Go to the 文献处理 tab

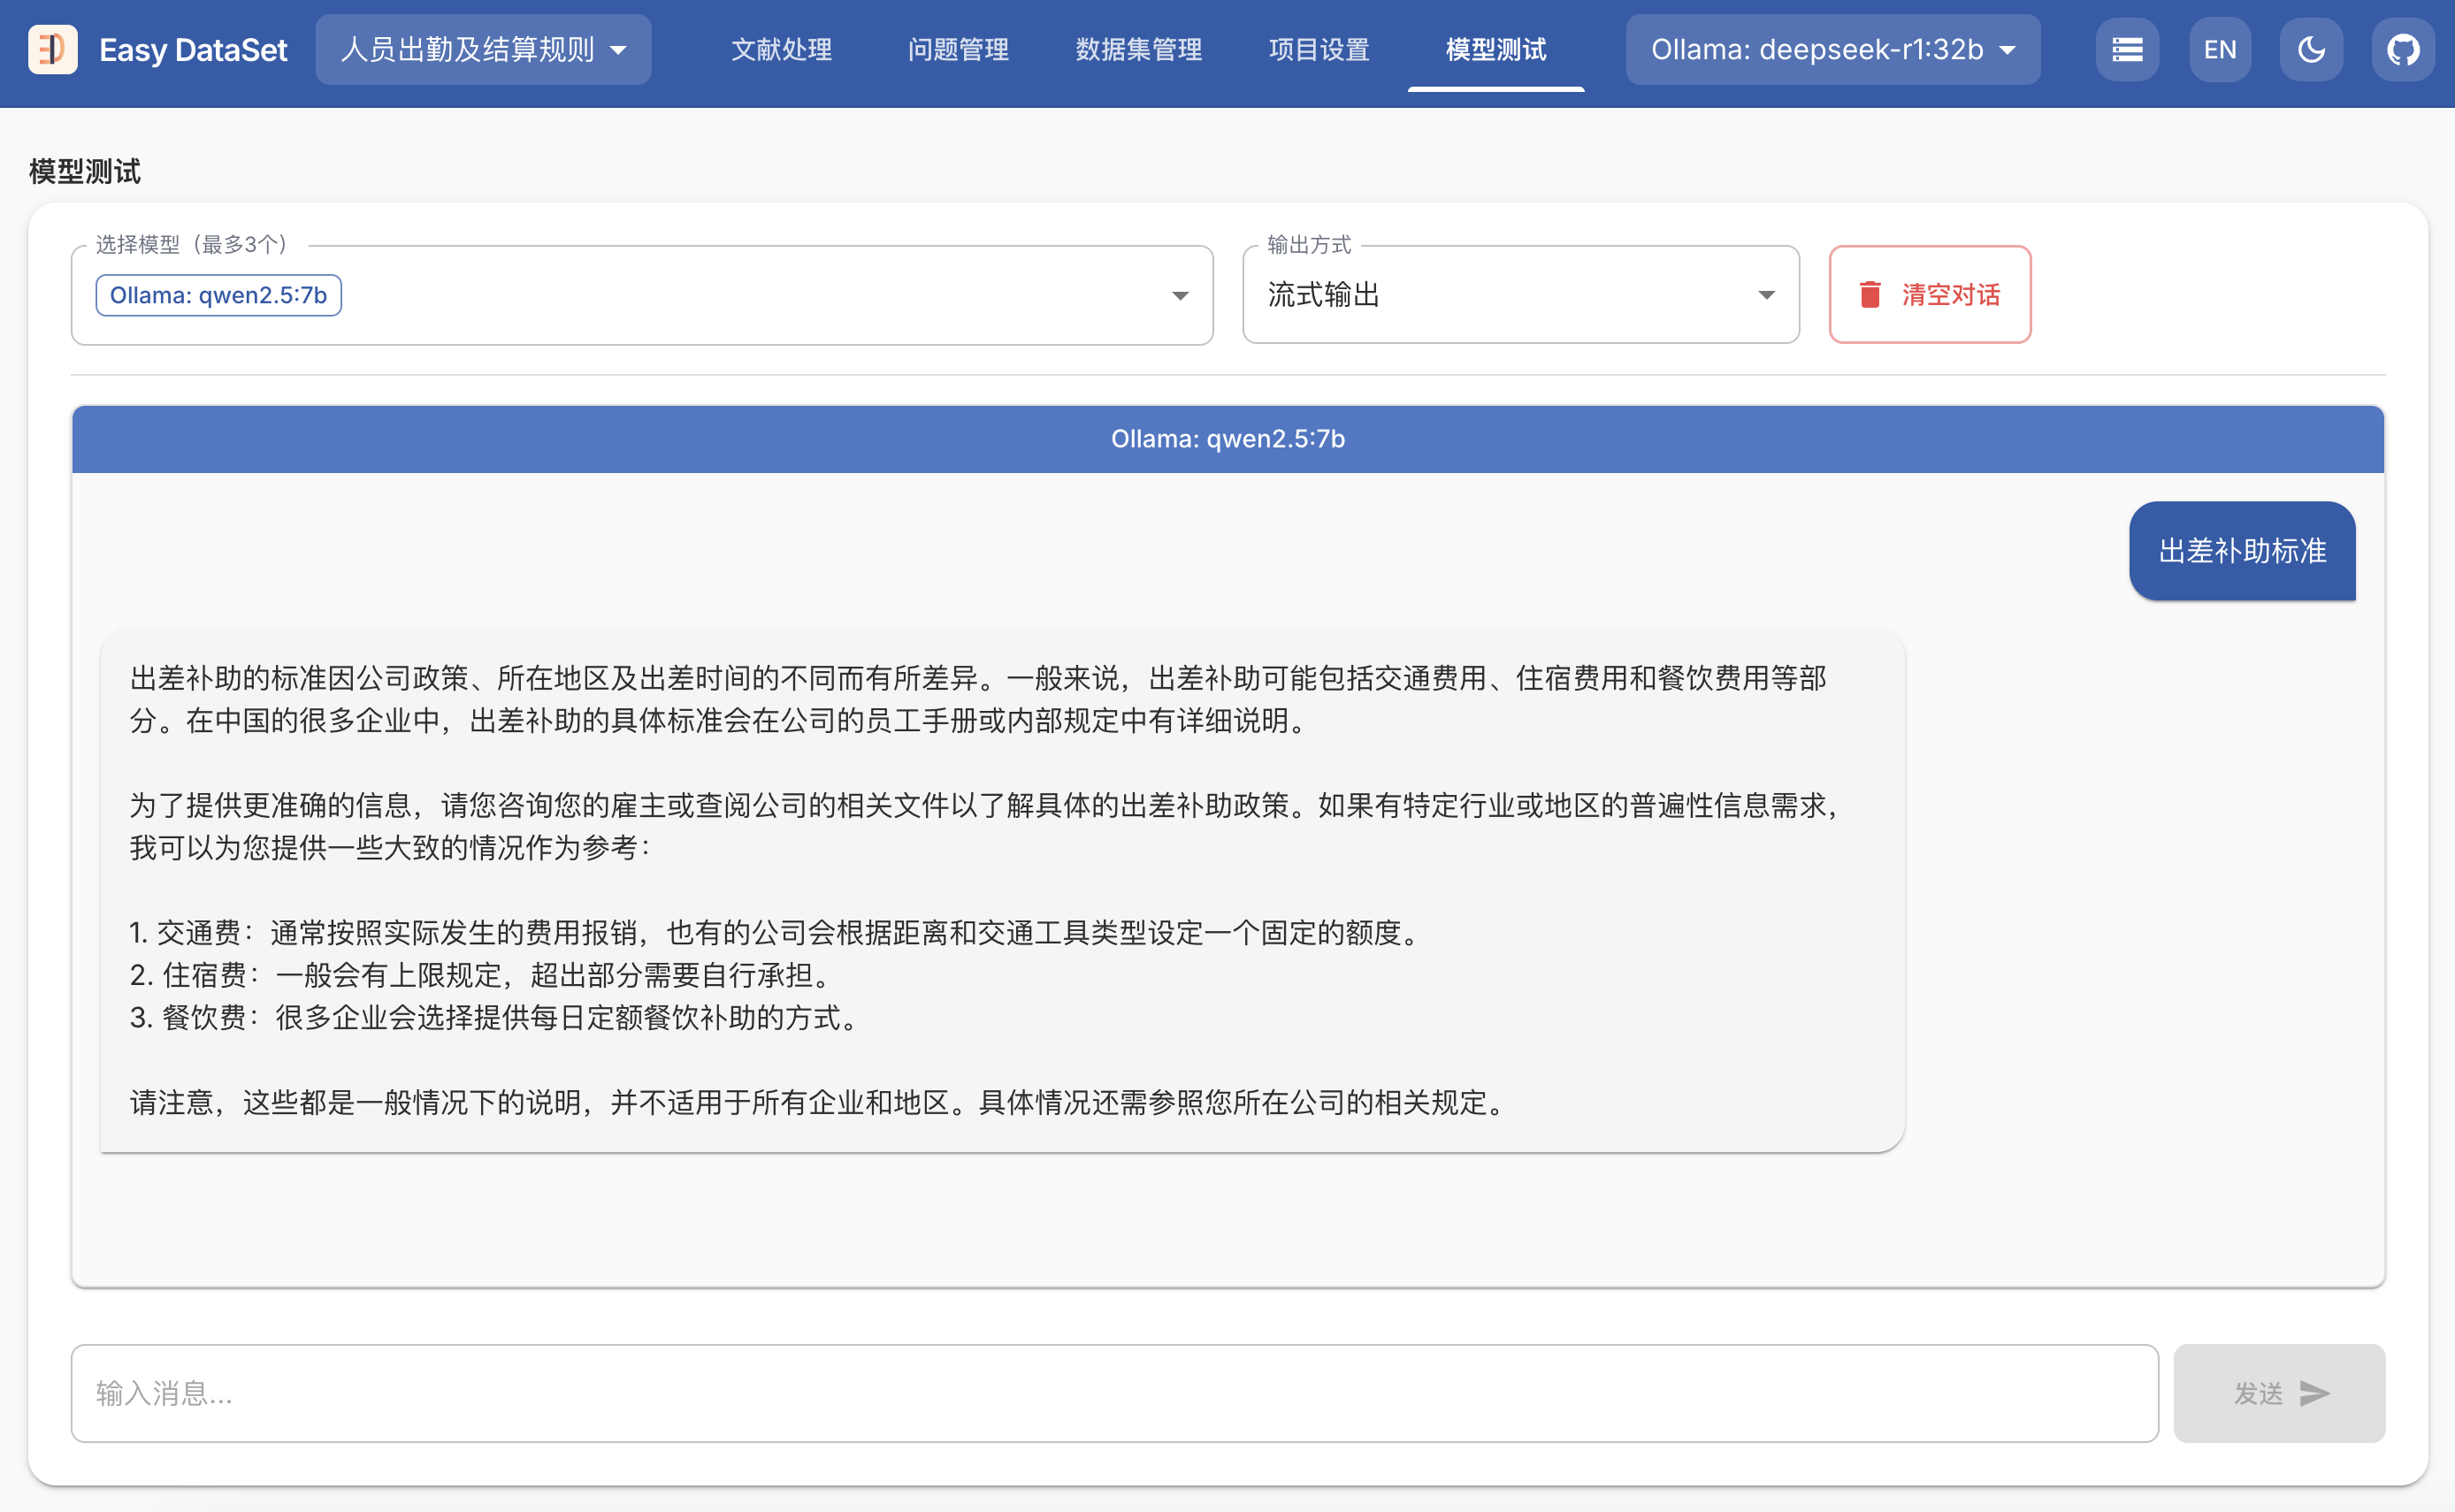(x=781, y=49)
